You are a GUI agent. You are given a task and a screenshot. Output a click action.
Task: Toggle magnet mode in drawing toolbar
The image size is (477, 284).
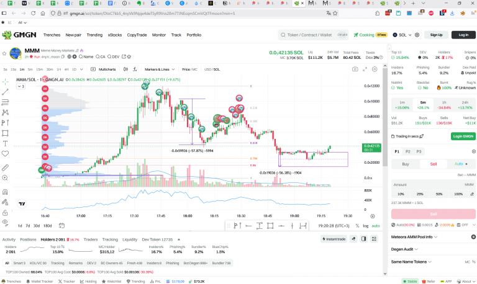[x=5, y=192]
